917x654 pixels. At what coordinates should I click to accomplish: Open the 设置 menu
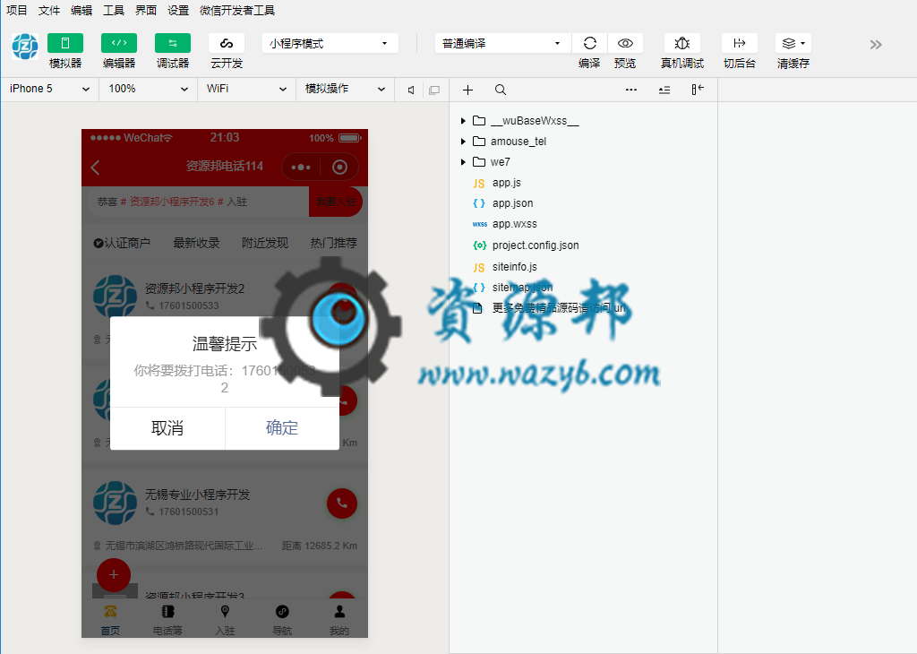pos(178,10)
